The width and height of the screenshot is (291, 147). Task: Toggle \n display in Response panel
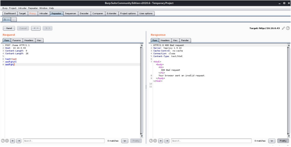[272, 141]
